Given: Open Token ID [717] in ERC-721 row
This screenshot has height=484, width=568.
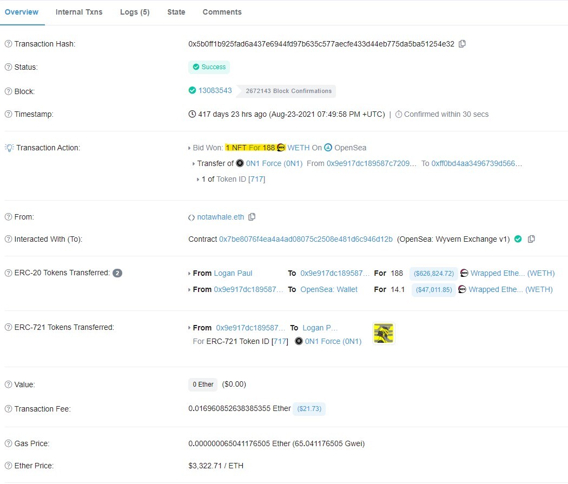Looking at the screenshot, I should click(280, 341).
